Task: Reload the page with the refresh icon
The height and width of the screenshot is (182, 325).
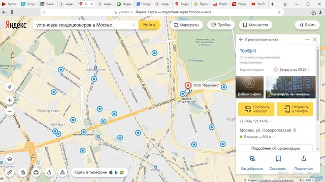Action: tap(44, 12)
